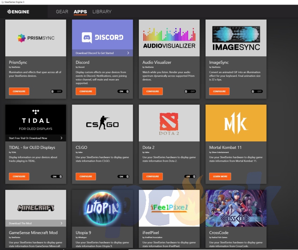
Task: Click the PrismSync logo image
Action: click(x=36, y=38)
